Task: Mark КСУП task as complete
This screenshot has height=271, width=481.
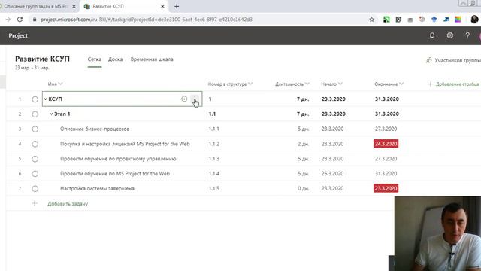Action: pyautogui.click(x=35, y=99)
